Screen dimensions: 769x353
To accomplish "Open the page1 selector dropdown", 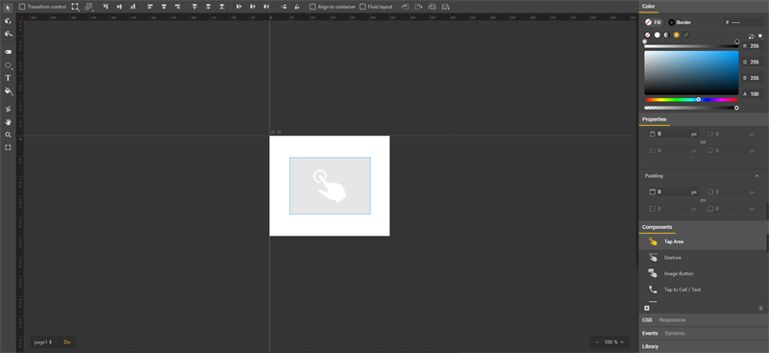I will click(43, 342).
